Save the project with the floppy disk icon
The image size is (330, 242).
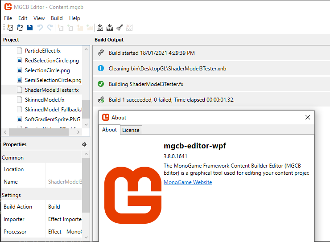point(30,28)
